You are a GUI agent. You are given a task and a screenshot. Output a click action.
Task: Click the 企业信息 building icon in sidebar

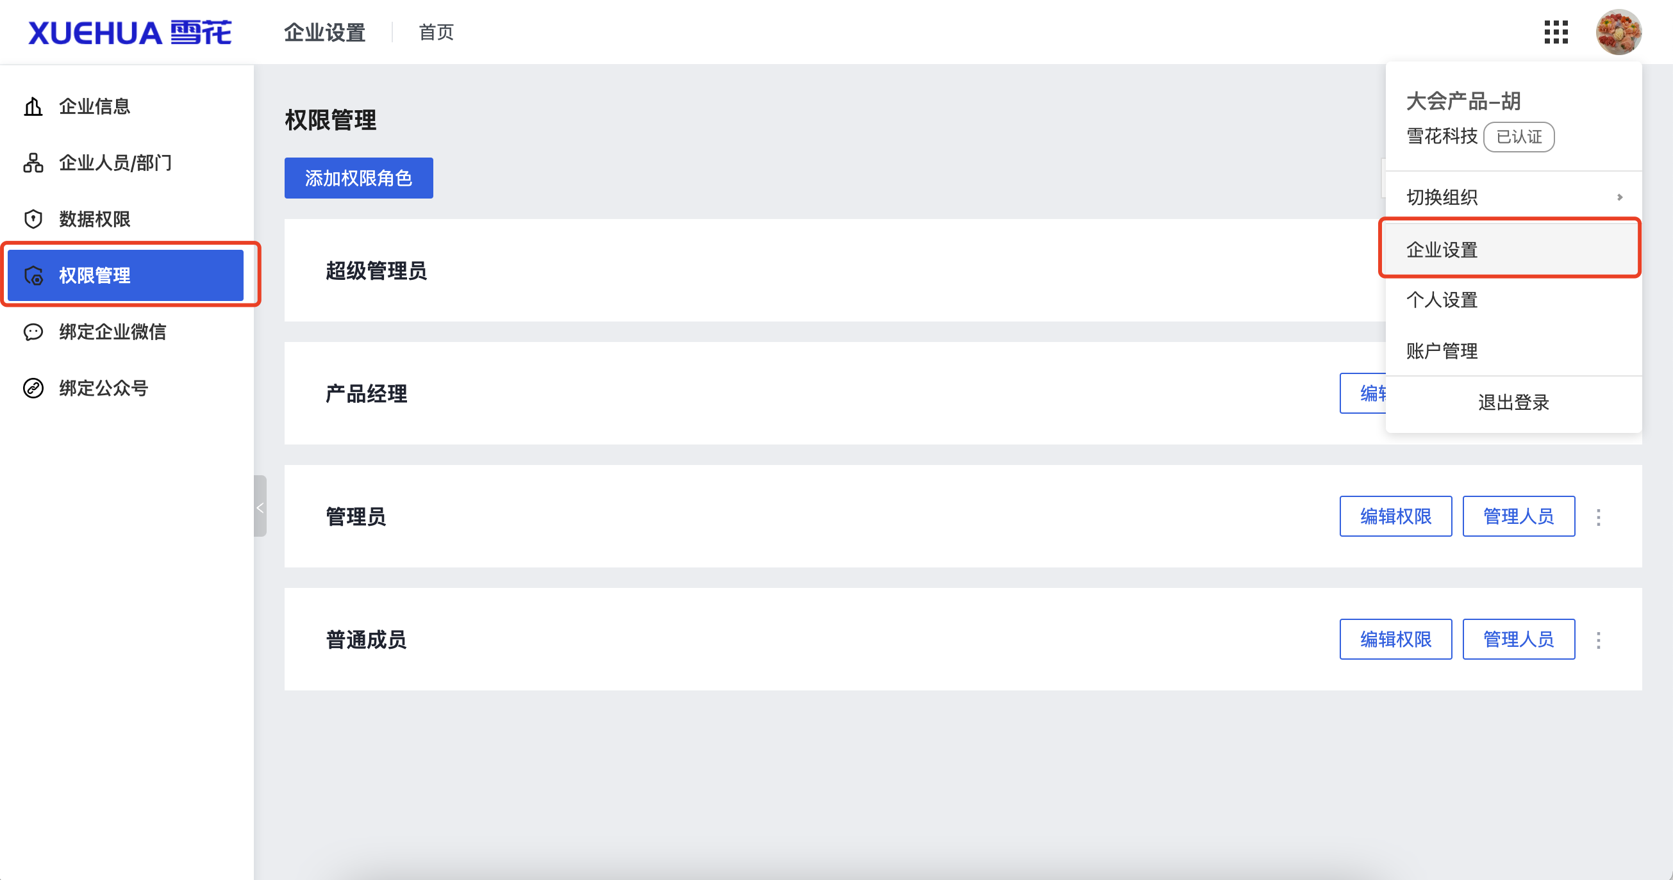point(33,106)
